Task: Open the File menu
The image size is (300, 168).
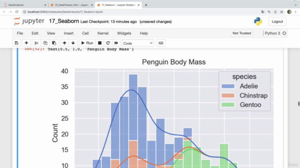Action: click(20, 33)
